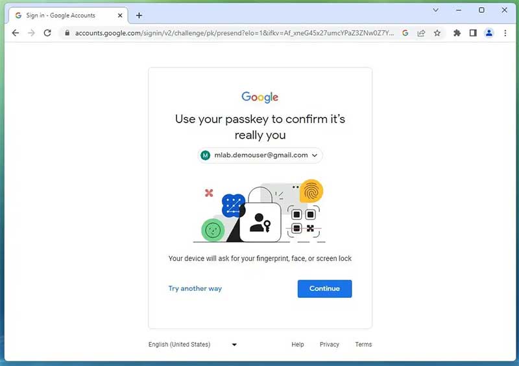Click the Try another way link

tap(195, 288)
